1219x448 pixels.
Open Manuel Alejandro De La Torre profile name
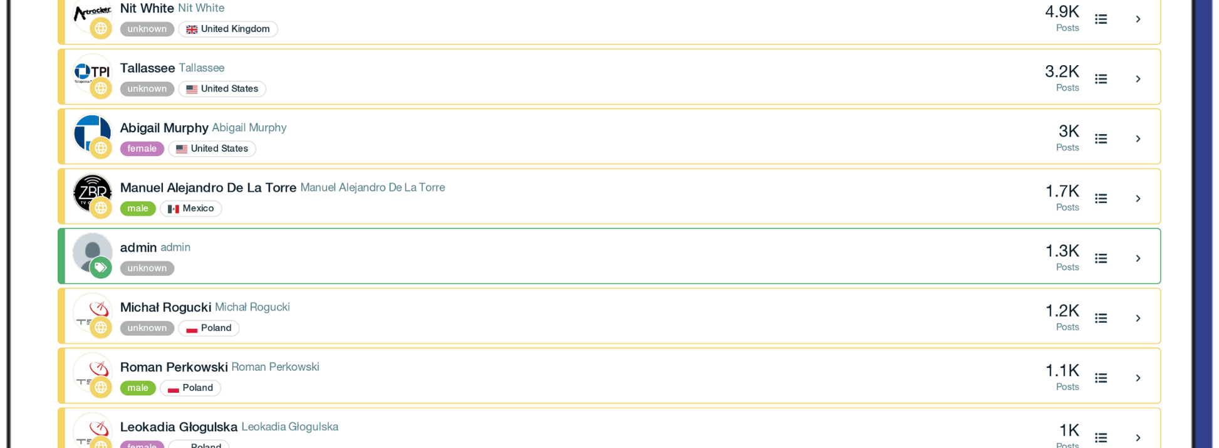pyautogui.click(x=208, y=188)
